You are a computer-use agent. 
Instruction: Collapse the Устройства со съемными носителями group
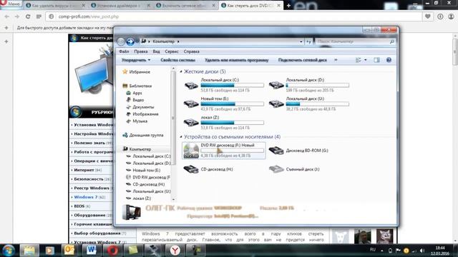click(x=181, y=136)
